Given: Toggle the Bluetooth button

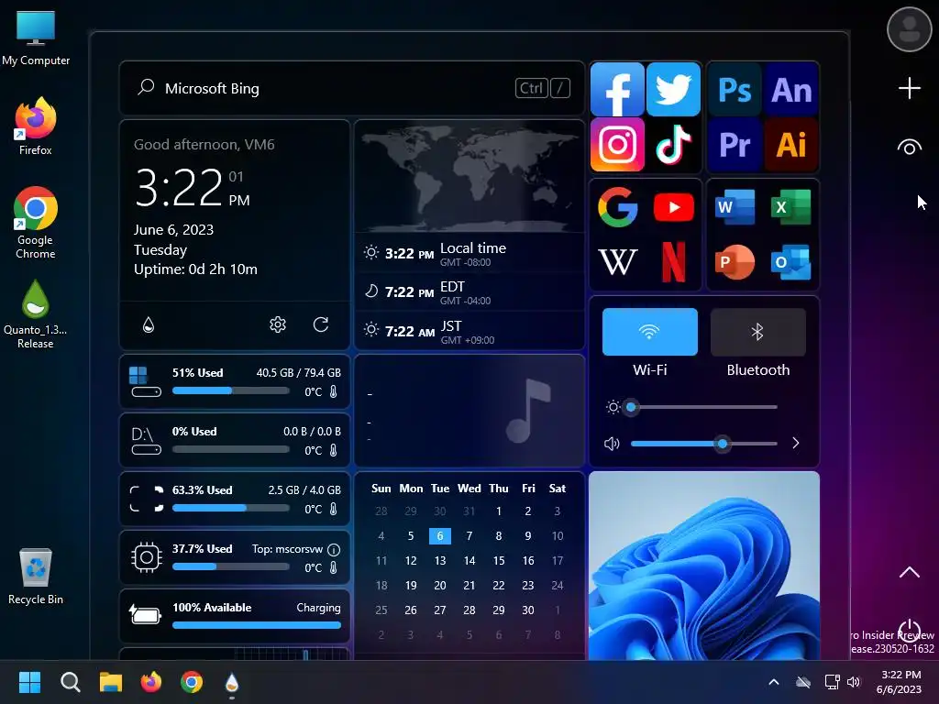Looking at the screenshot, I should point(758,332).
